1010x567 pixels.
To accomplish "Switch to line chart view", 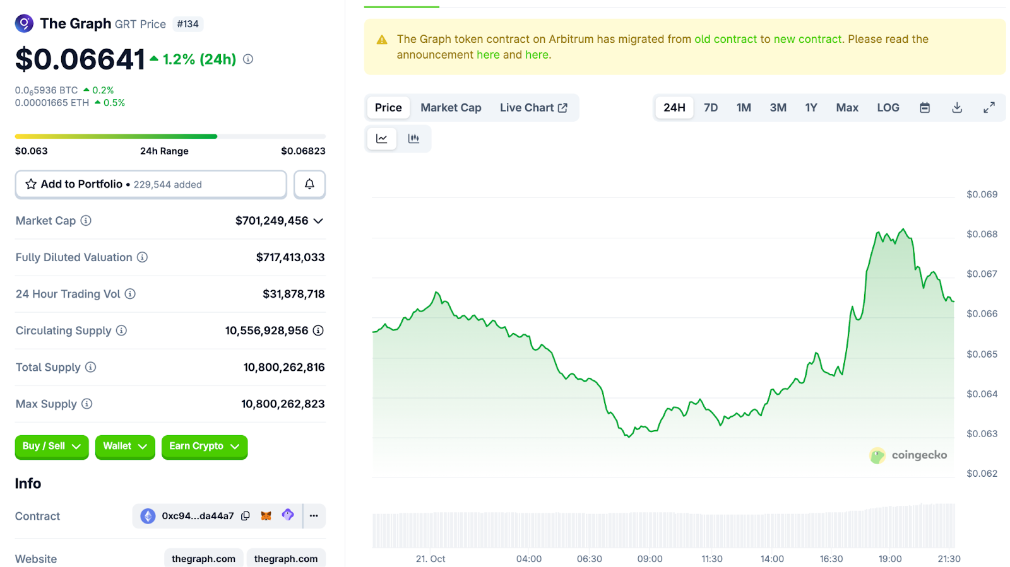I will (x=382, y=139).
